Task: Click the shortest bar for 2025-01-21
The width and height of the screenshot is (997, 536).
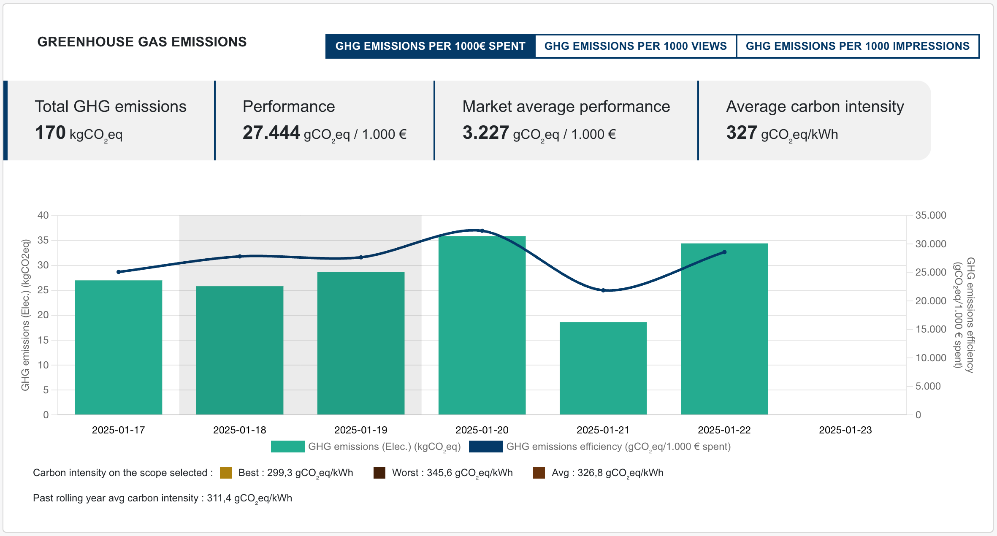Action: [603, 368]
